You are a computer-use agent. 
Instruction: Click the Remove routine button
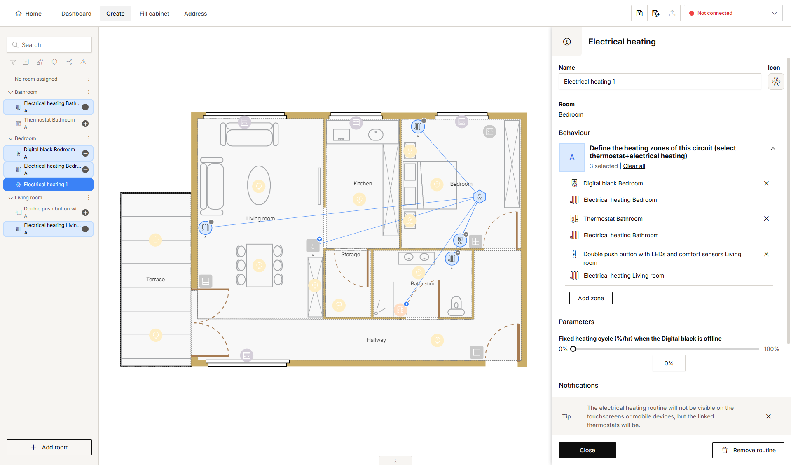748,450
